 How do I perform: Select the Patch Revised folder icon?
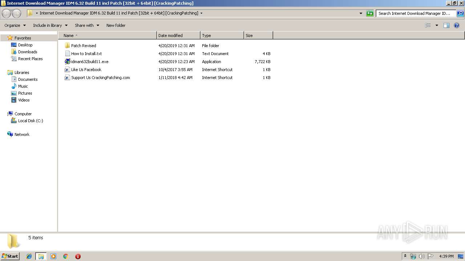[x=67, y=46]
